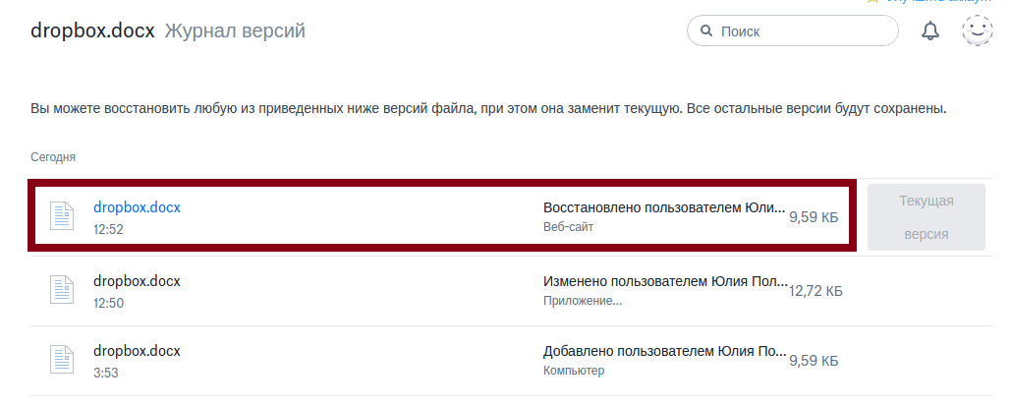Click the Изменено пользователем Юлия entry
The height and width of the screenshot is (407, 1012).
point(665,282)
